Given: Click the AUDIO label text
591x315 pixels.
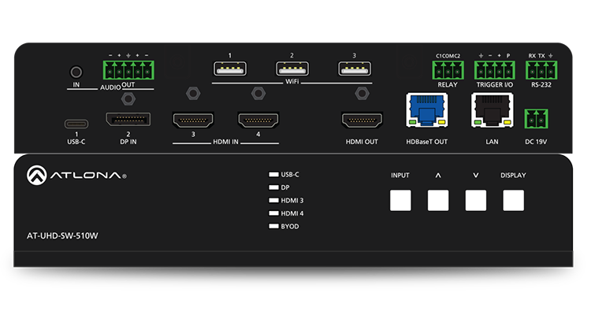Looking at the screenshot, I should coord(110,87).
